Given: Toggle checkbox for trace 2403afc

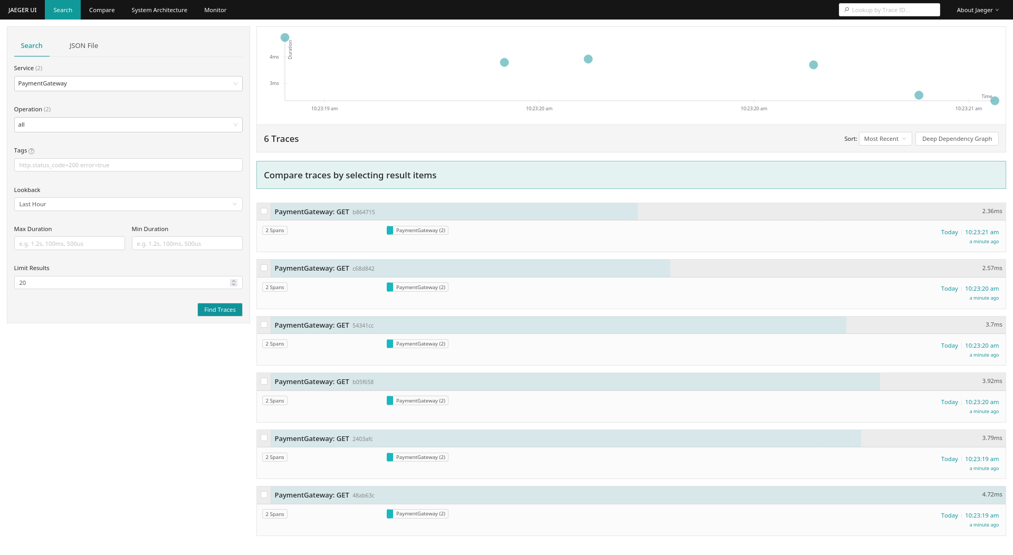Looking at the screenshot, I should pyautogui.click(x=264, y=438).
